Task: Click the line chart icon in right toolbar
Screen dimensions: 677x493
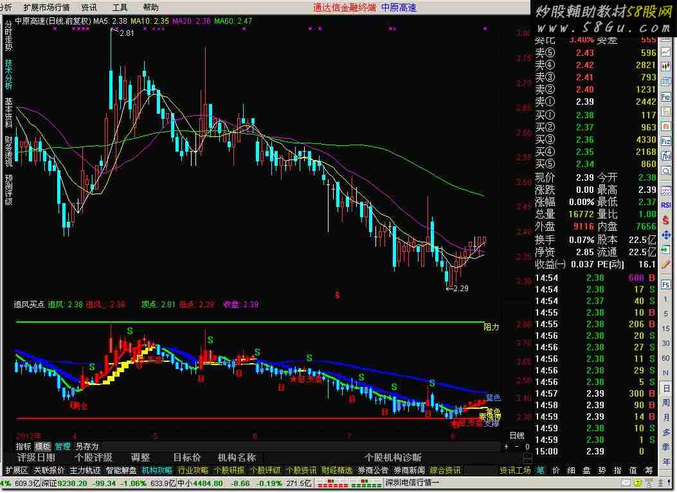Action: [665, 52]
